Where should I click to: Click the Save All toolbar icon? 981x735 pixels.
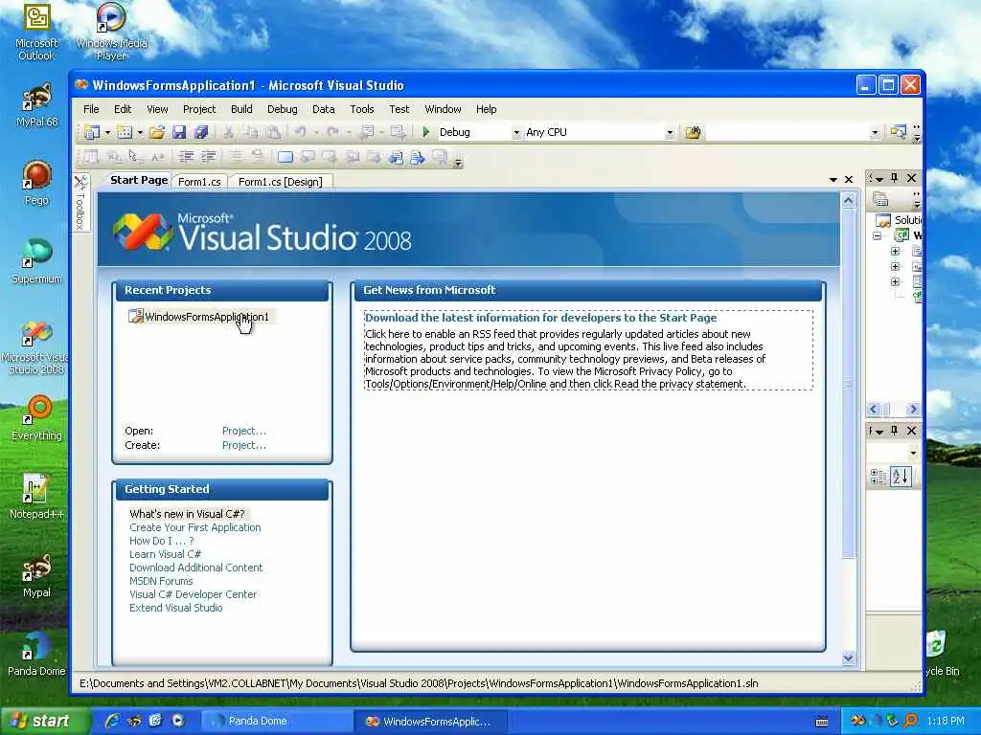[x=201, y=132]
